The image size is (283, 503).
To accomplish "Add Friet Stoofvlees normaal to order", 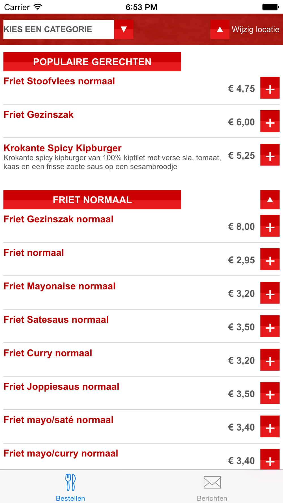I will [270, 88].
